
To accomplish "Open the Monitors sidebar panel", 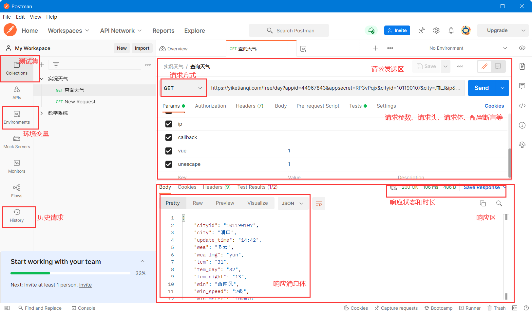I will (x=17, y=166).
